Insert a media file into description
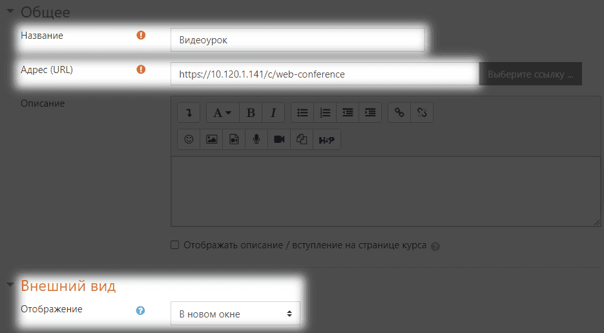This screenshot has height=333, width=604. click(234, 139)
